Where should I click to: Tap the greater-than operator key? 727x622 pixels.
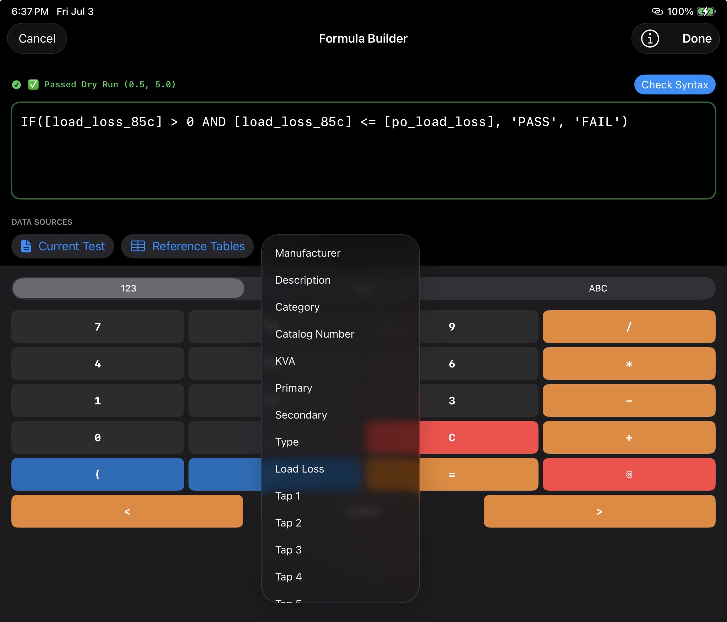(x=599, y=511)
